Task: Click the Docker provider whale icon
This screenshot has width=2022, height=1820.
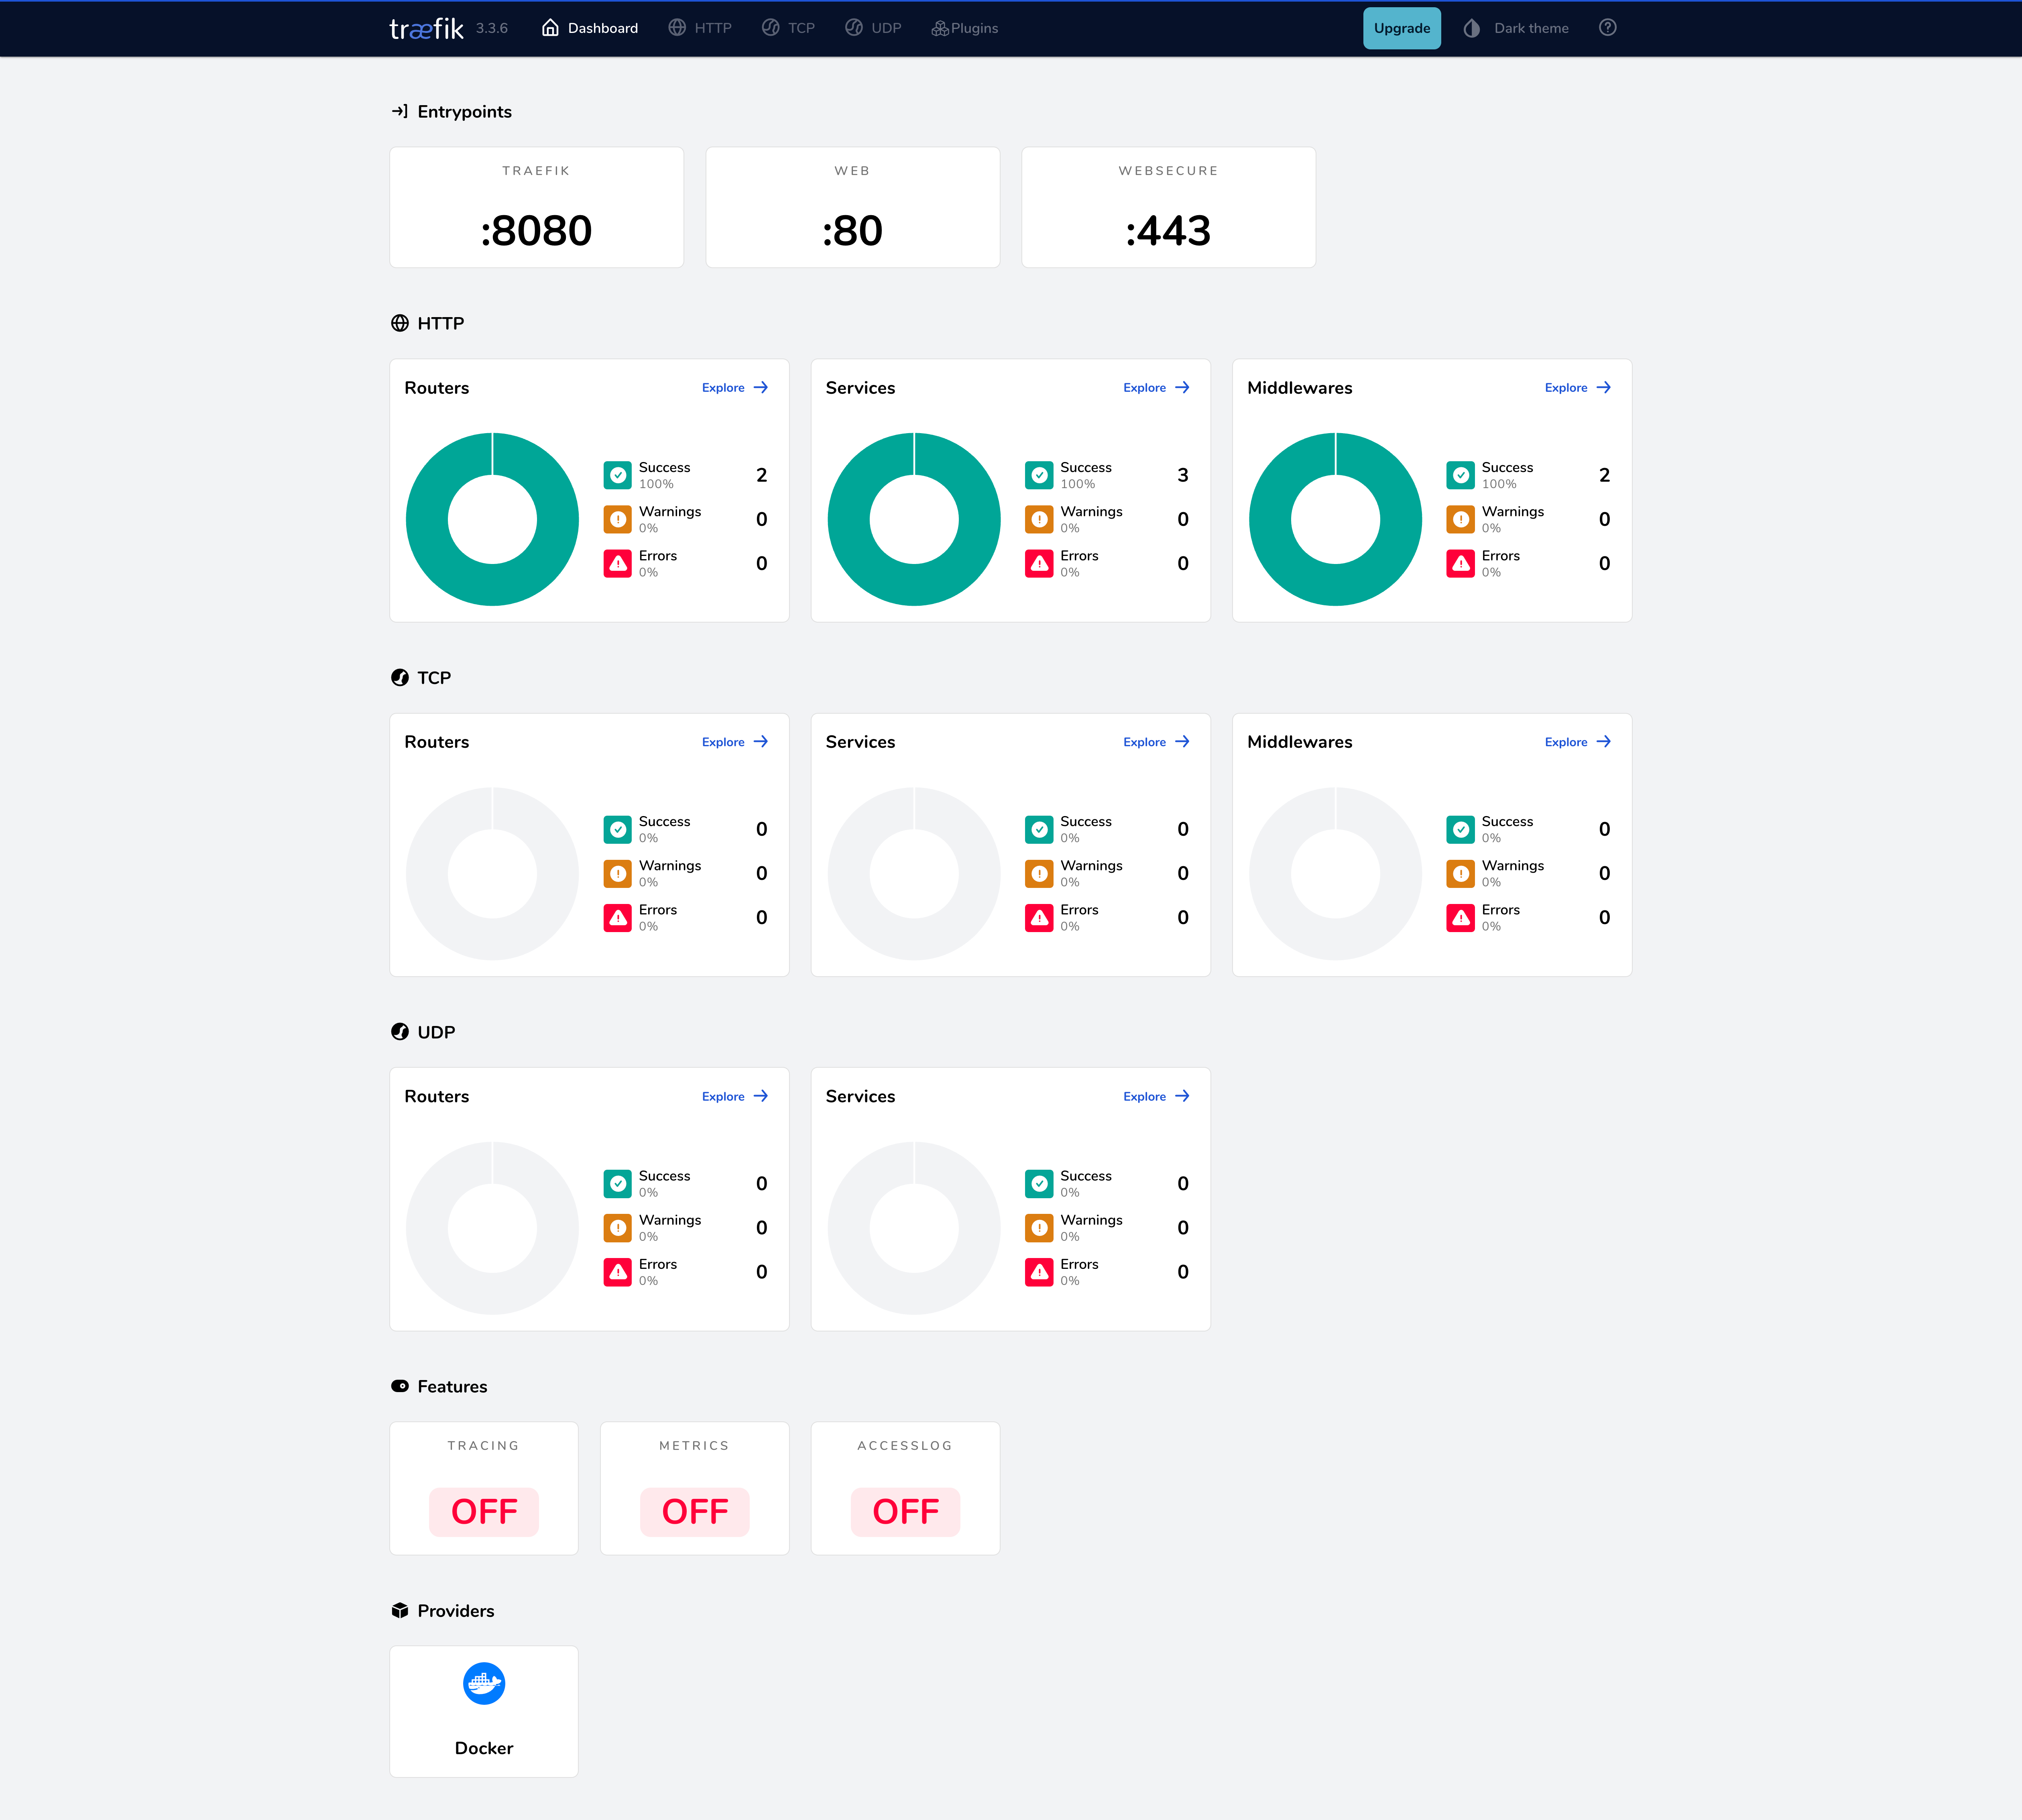Action: coord(484,1684)
